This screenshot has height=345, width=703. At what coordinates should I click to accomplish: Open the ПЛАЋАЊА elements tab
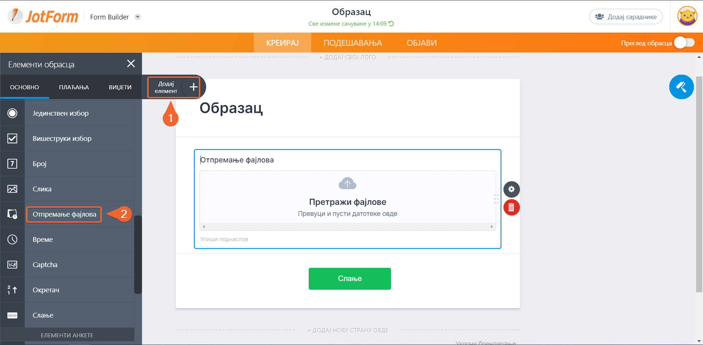click(74, 87)
